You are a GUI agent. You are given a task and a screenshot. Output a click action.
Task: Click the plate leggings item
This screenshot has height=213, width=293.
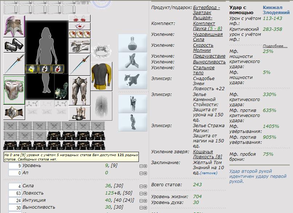click(x=80, y=90)
